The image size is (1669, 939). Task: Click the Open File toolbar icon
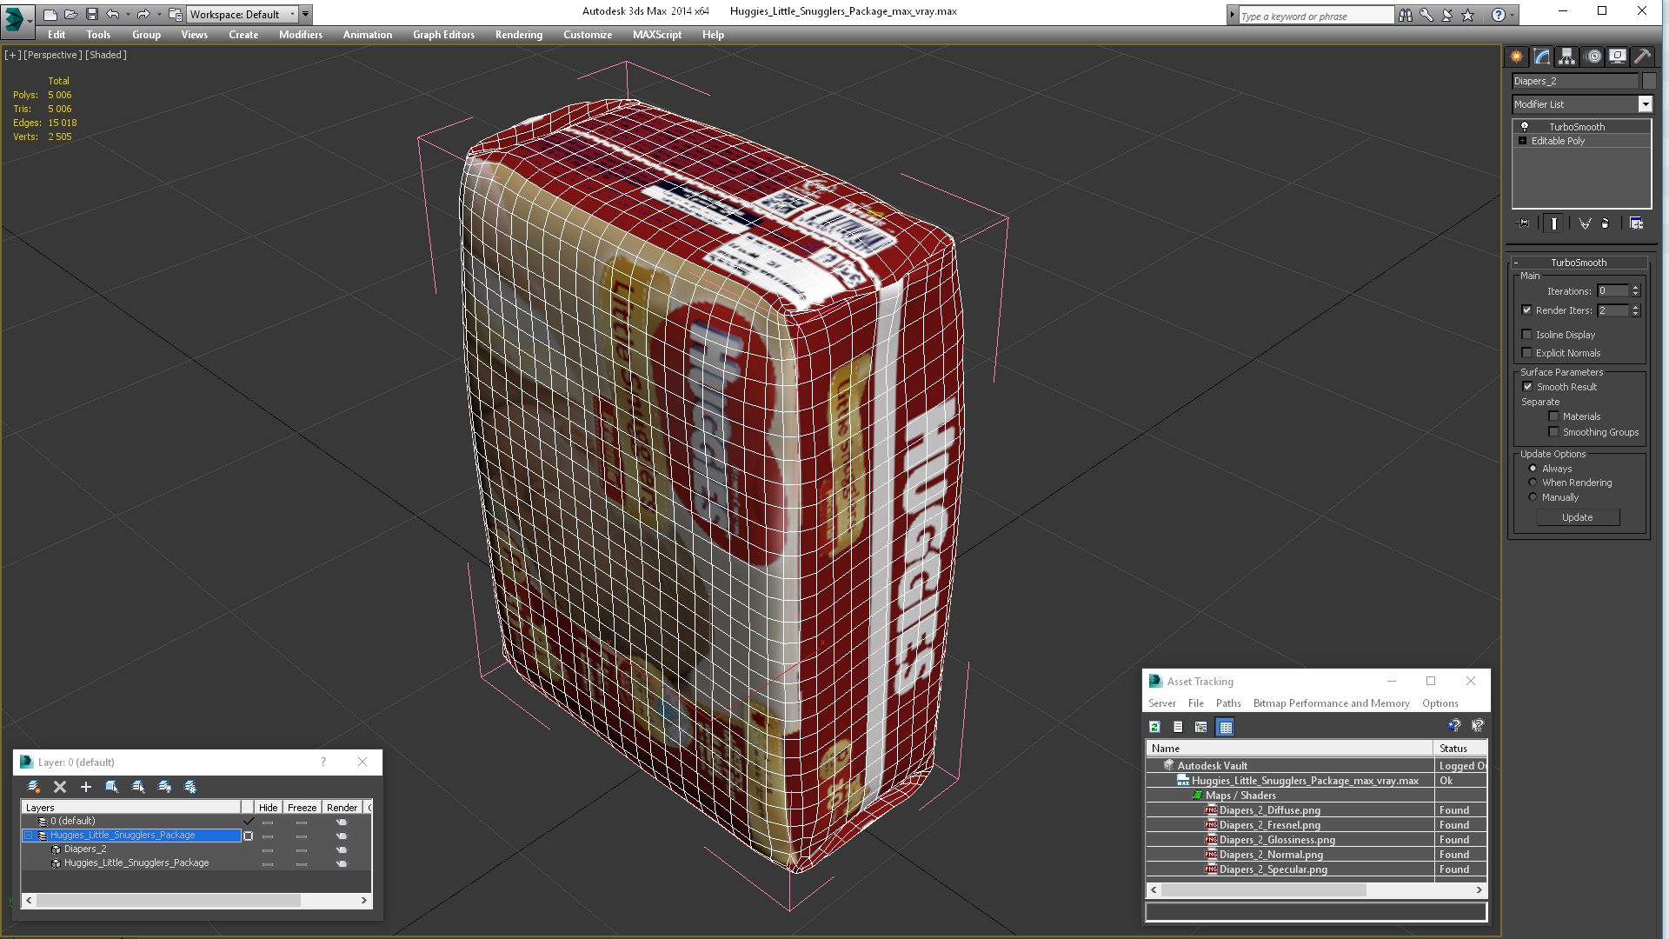coord(70,14)
